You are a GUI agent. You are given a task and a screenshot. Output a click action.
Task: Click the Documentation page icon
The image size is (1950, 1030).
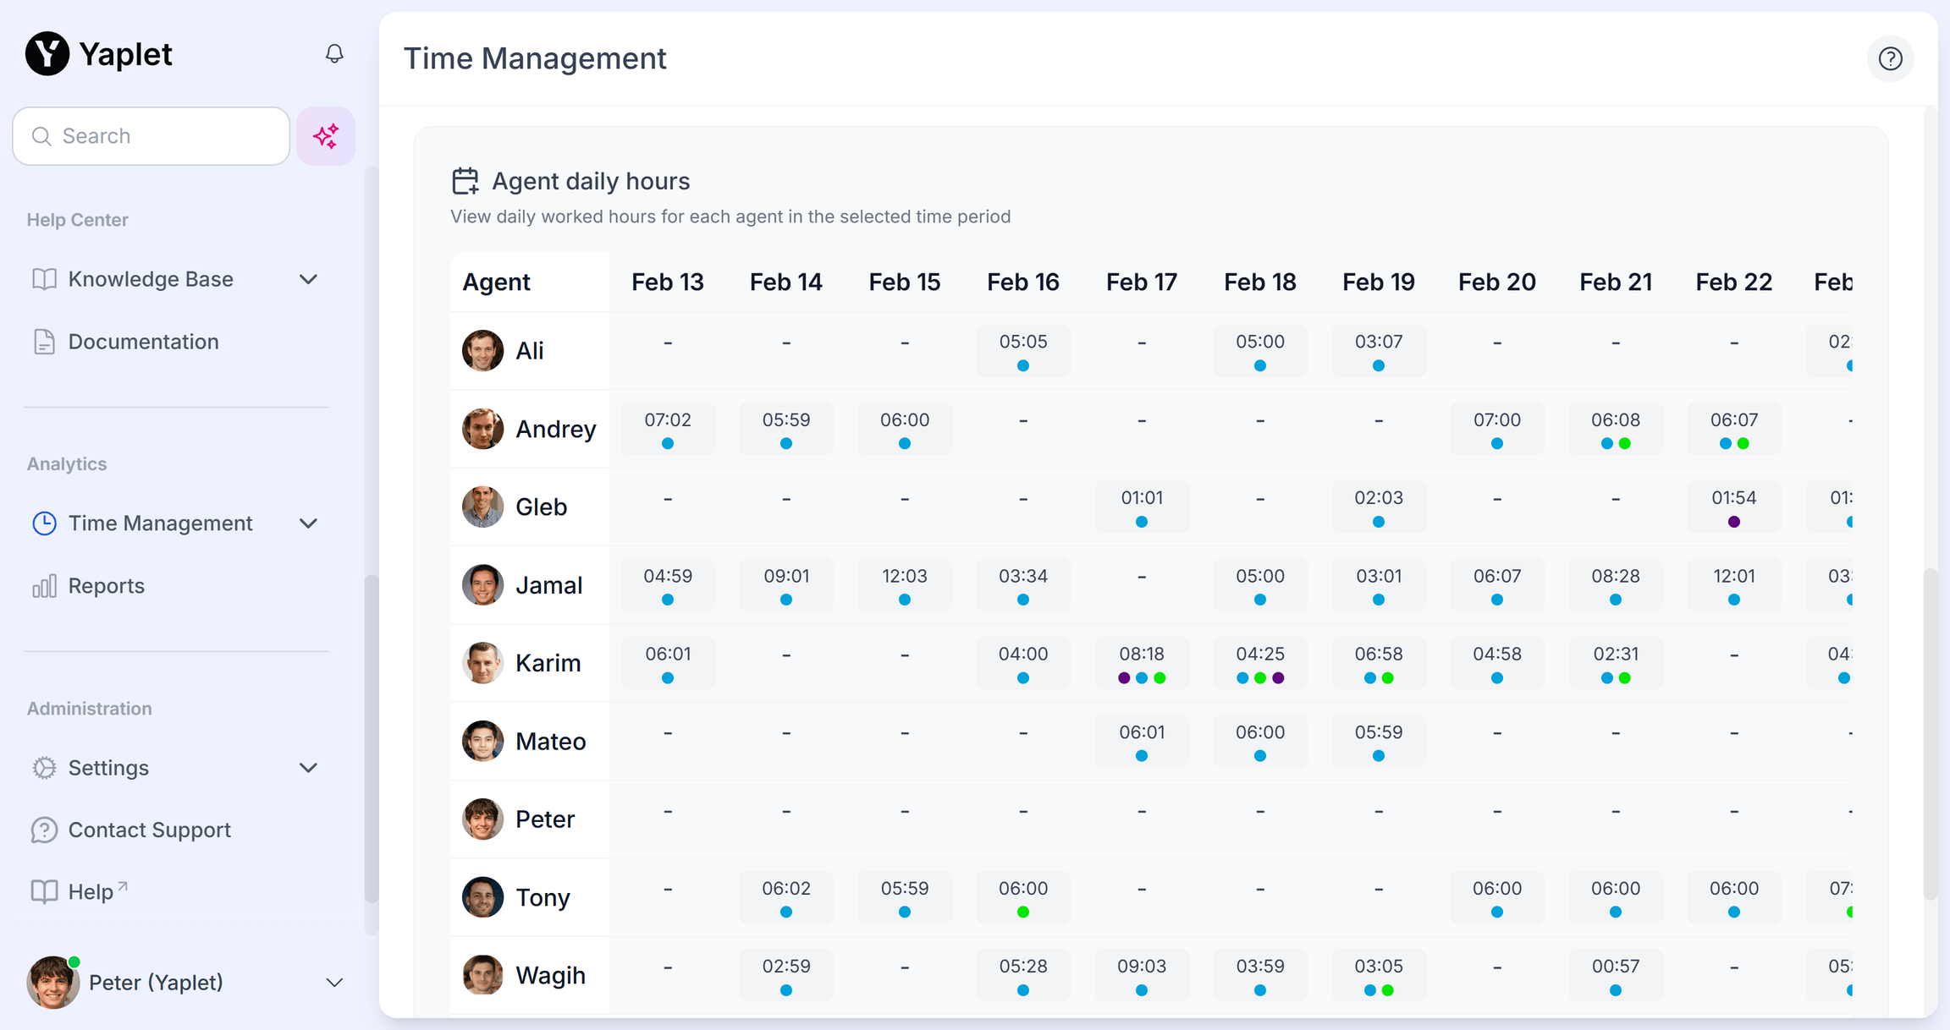pyautogui.click(x=44, y=342)
